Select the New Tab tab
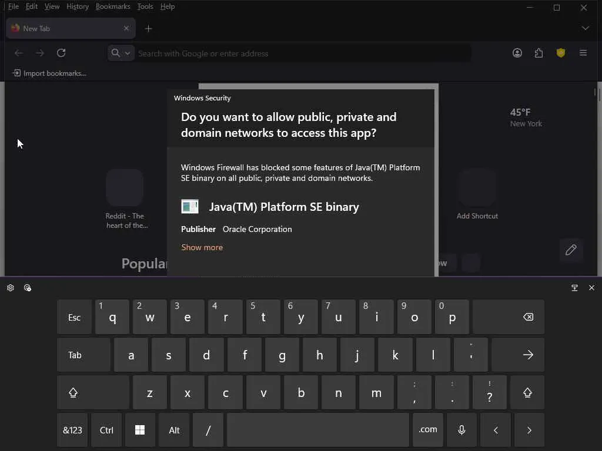Viewport: 602px width, 451px height. click(71, 28)
